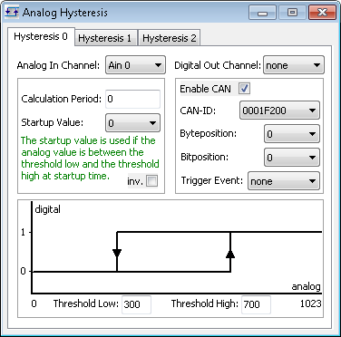
Task: Click the up arrow on the hysteresis graph
Action: pos(230,254)
